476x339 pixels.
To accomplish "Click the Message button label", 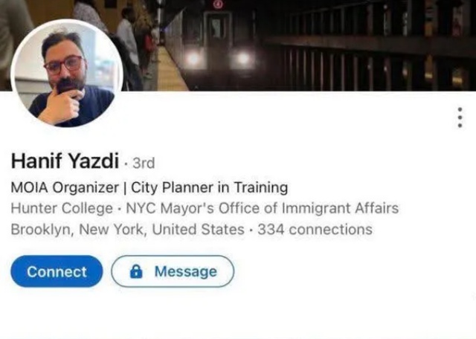I will click(186, 271).
